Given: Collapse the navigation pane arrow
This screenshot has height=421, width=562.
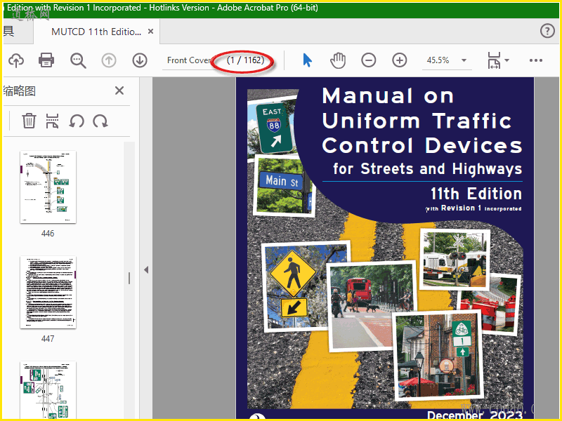Looking at the screenshot, I should pos(146,269).
